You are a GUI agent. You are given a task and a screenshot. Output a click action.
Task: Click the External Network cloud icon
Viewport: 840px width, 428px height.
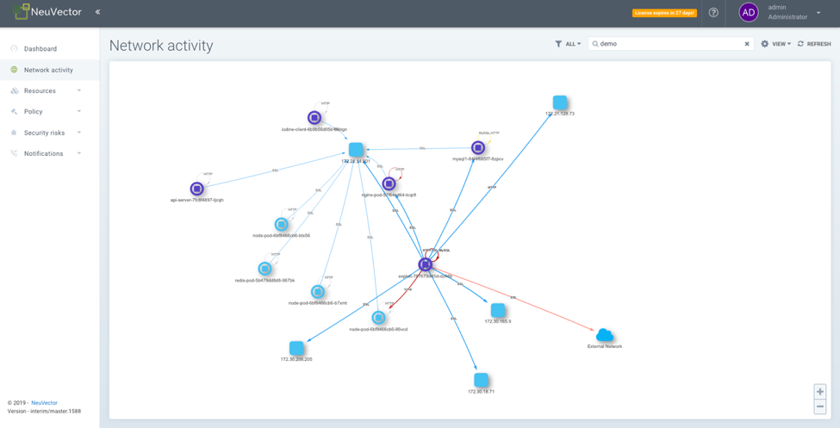click(x=604, y=335)
